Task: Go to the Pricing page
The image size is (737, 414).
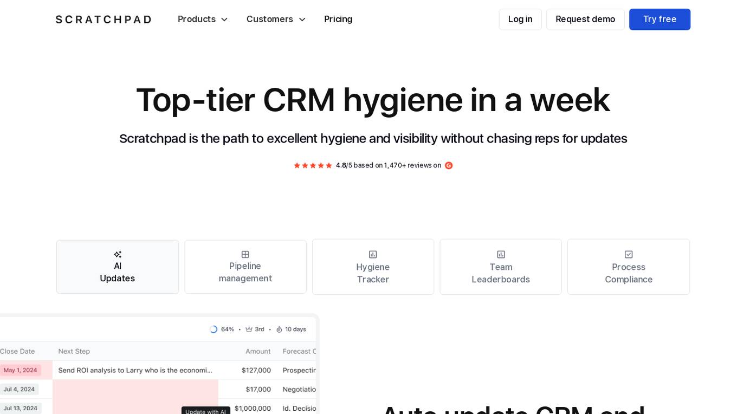Action: point(338,19)
